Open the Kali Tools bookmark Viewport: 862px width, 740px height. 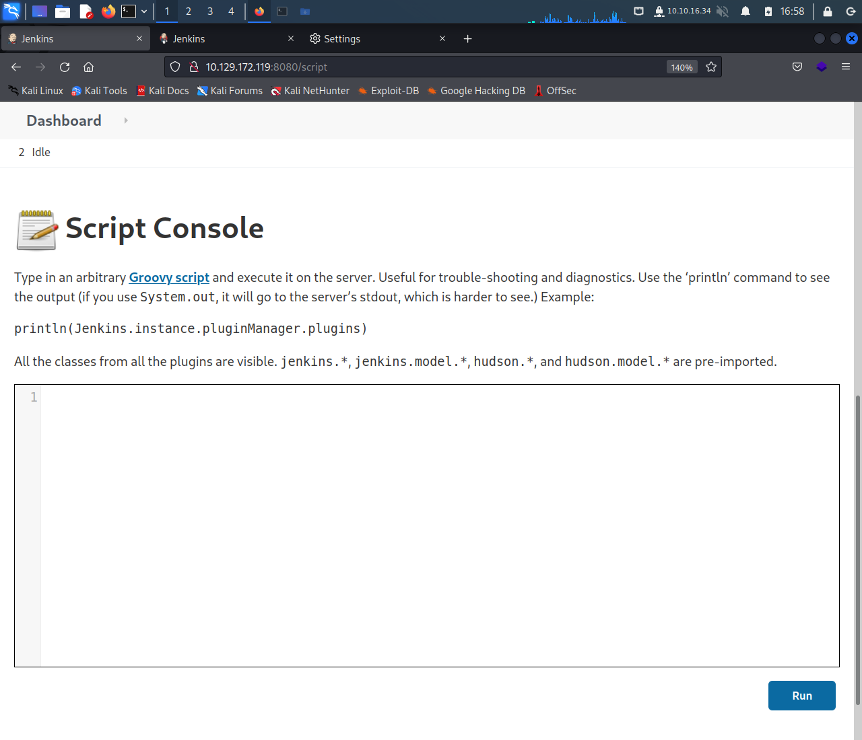[99, 91]
